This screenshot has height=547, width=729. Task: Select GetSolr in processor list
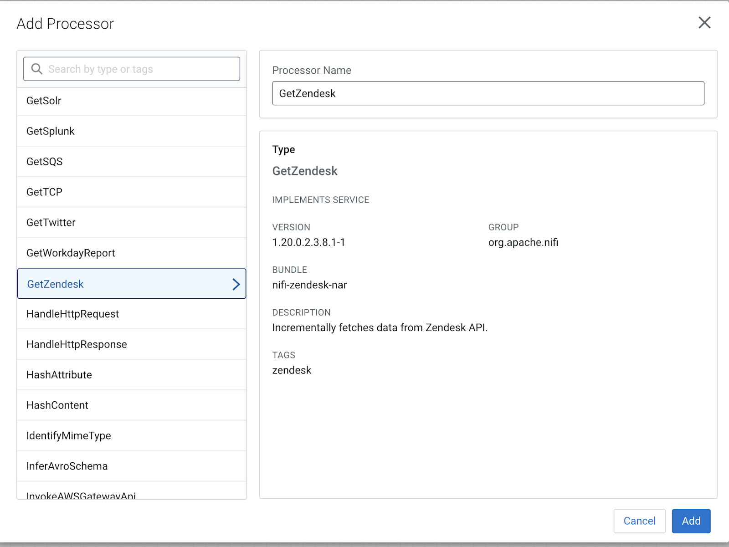pos(132,101)
